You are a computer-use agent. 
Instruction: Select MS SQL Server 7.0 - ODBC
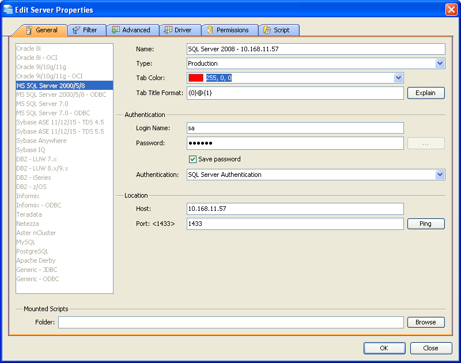pyautogui.click(x=65, y=113)
